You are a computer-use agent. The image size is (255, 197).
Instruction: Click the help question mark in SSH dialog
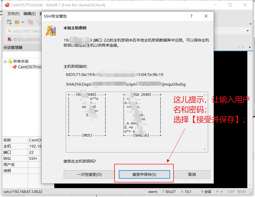191,16
